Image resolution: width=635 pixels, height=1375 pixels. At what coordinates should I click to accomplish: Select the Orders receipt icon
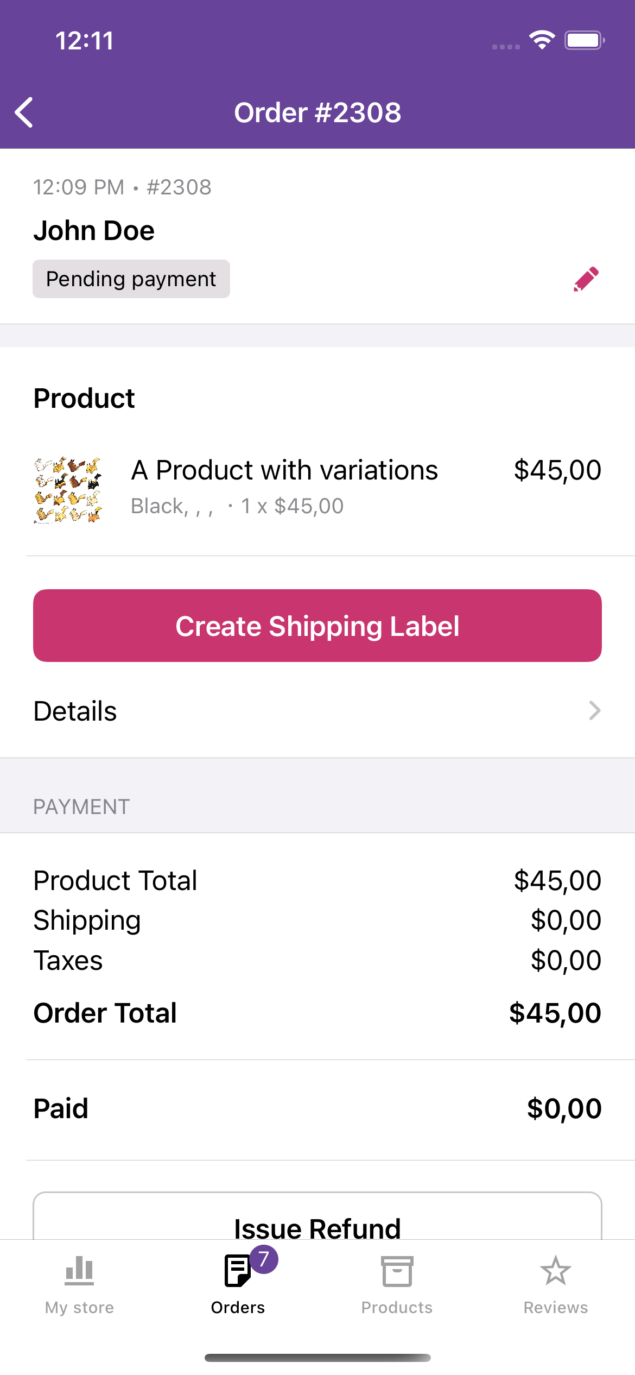pyautogui.click(x=238, y=1271)
